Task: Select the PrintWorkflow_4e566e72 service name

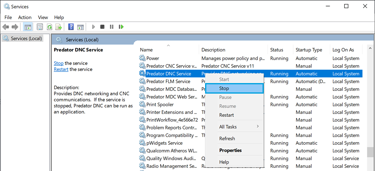Action: (172, 120)
